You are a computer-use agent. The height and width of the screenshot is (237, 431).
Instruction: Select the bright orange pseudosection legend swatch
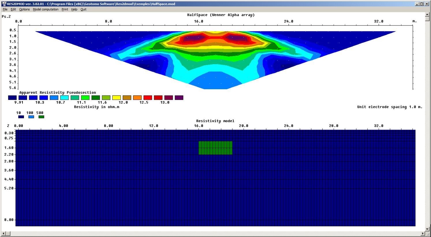pos(137,98)
